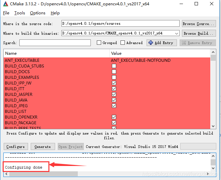Expand the build binaries path dropdown
Image resolution: width=221 pixels, height=180 pixels.
(x=176, y=33)
